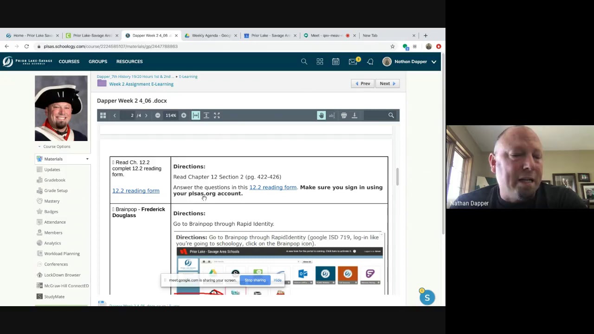Image resolution: width=594 pixels, height=334 pixels.
Task: Click the browser address bar URL
Action: [111, 46]
